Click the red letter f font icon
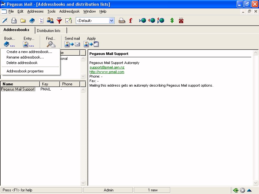The width and height of the screenshot is (259, 194). point(131,21)
